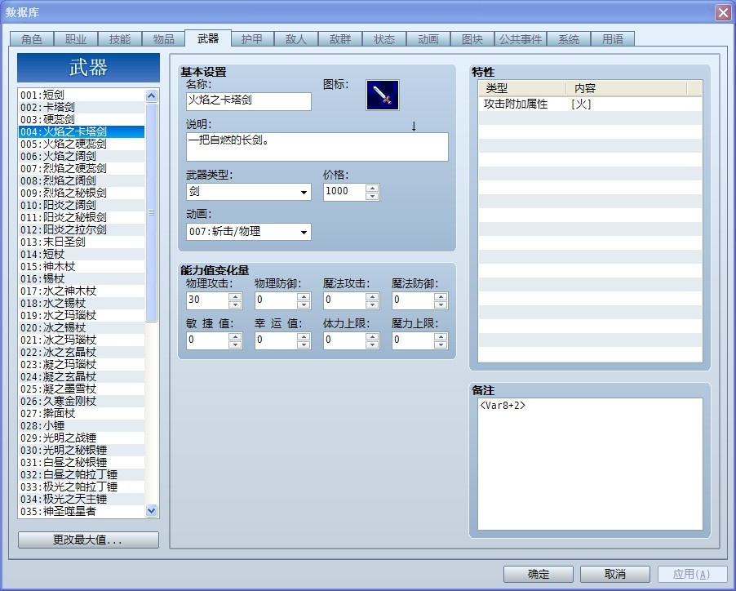Viewport: 736px width, 591px height.
Task: Edit the 名称 field 火焰之卡塔剑
Action: (248, 101)
